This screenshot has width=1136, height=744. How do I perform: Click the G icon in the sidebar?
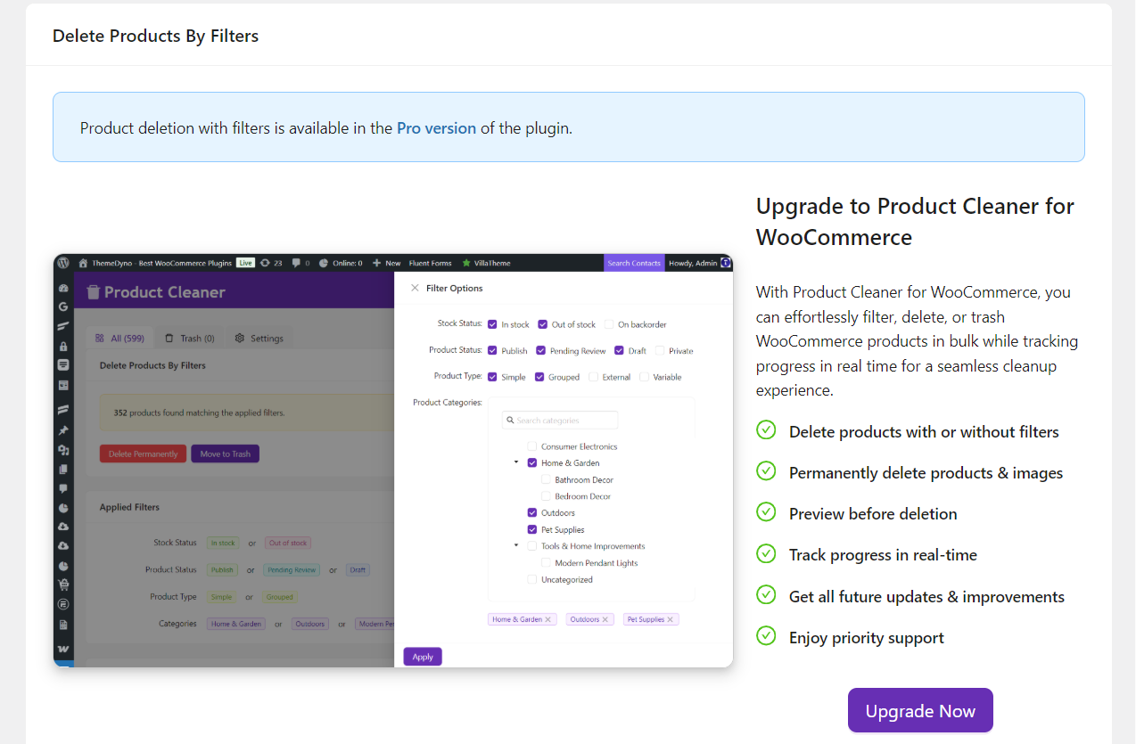click(x=63, y=307)
